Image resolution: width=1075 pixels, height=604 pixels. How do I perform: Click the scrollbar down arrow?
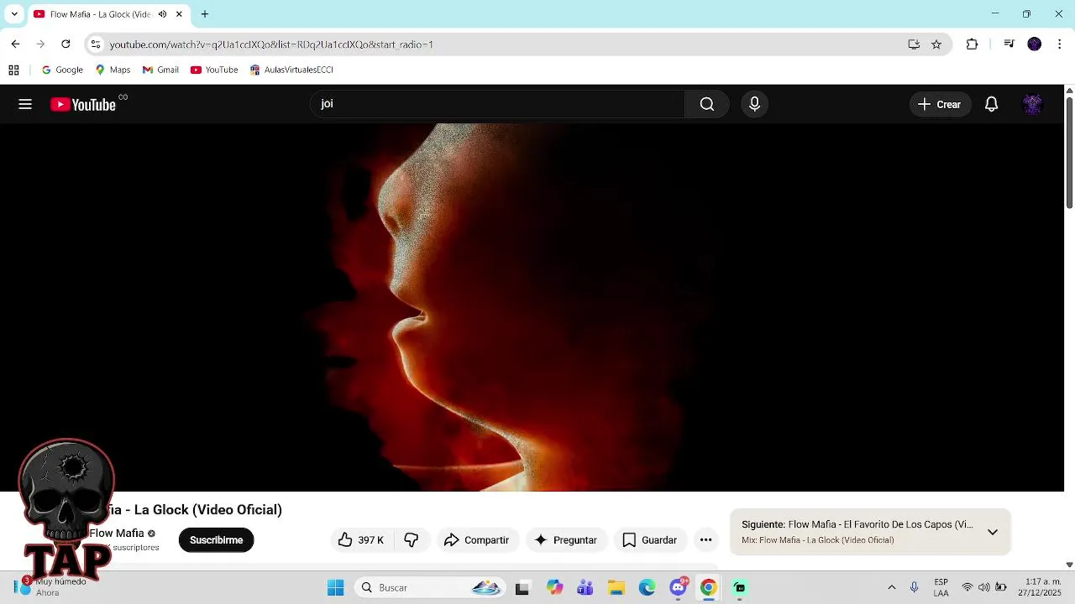1069,565
